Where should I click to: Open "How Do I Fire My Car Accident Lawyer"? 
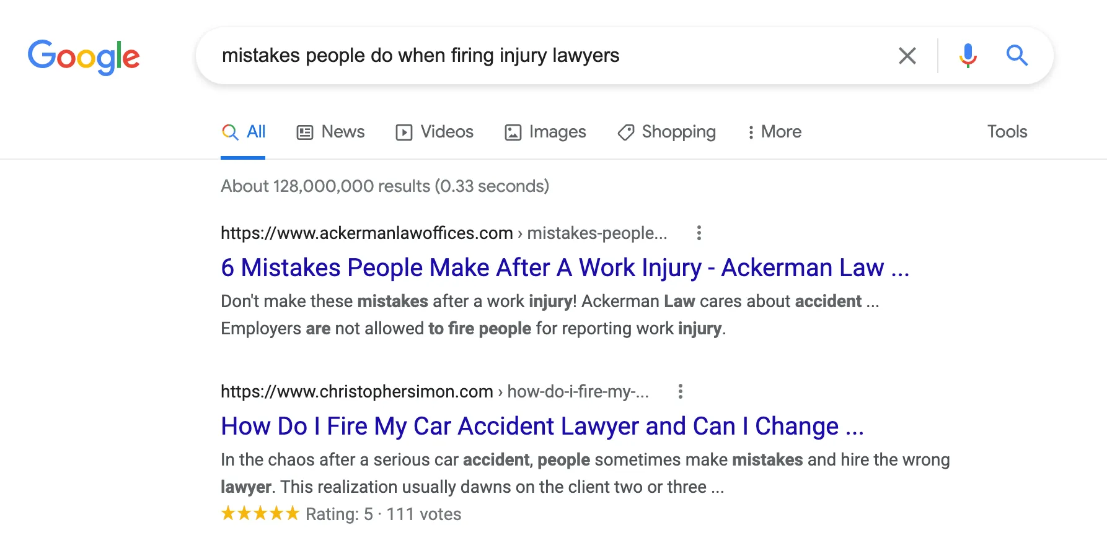pos(542,427)
